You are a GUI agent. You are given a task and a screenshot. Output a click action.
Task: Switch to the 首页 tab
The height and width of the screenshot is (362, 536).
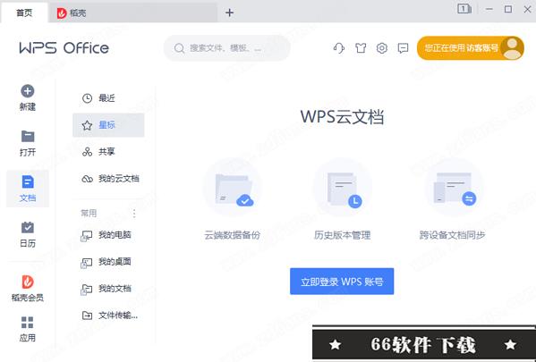[24, 13]
